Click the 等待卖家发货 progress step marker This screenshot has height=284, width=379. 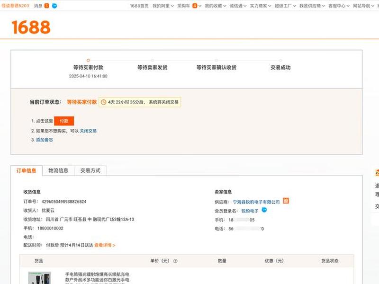coord(152,60)
